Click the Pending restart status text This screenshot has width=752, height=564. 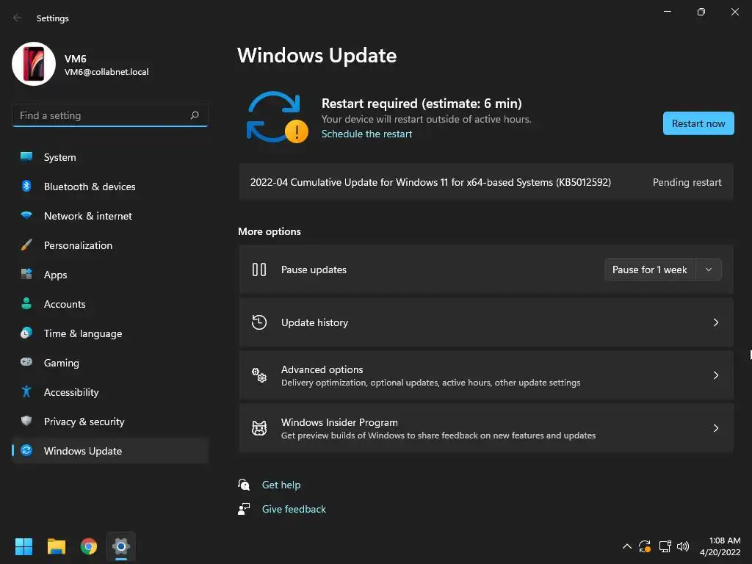[x=687, y=182]
